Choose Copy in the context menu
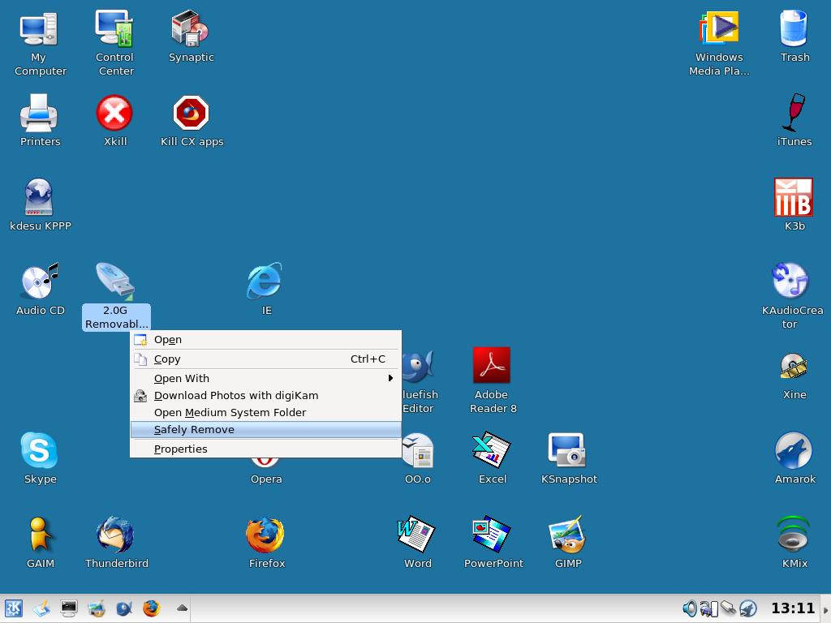This screenshot has height=623, width=831. click(265, 359)
